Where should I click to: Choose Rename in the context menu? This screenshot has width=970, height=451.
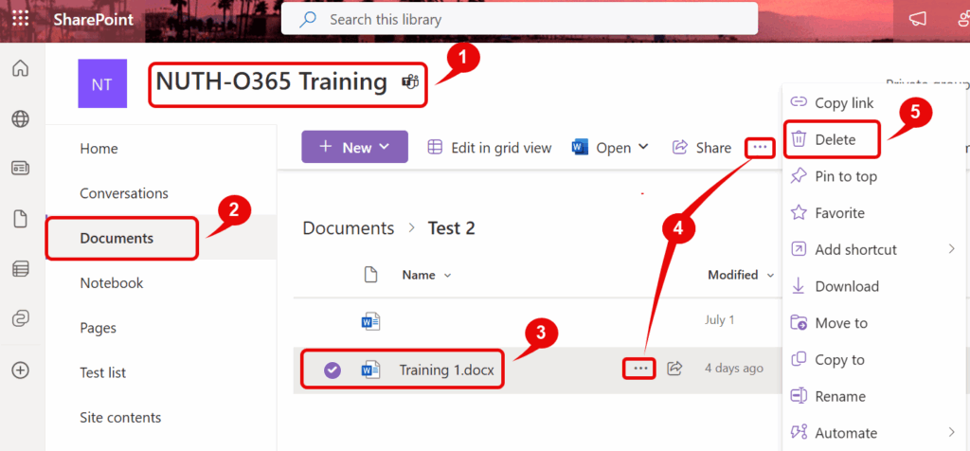pyautogui.click(x=839, y=396)
